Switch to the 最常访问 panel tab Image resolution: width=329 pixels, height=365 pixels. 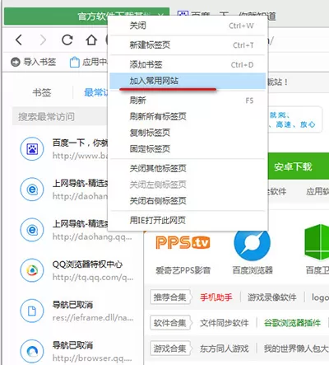(96, 92)
